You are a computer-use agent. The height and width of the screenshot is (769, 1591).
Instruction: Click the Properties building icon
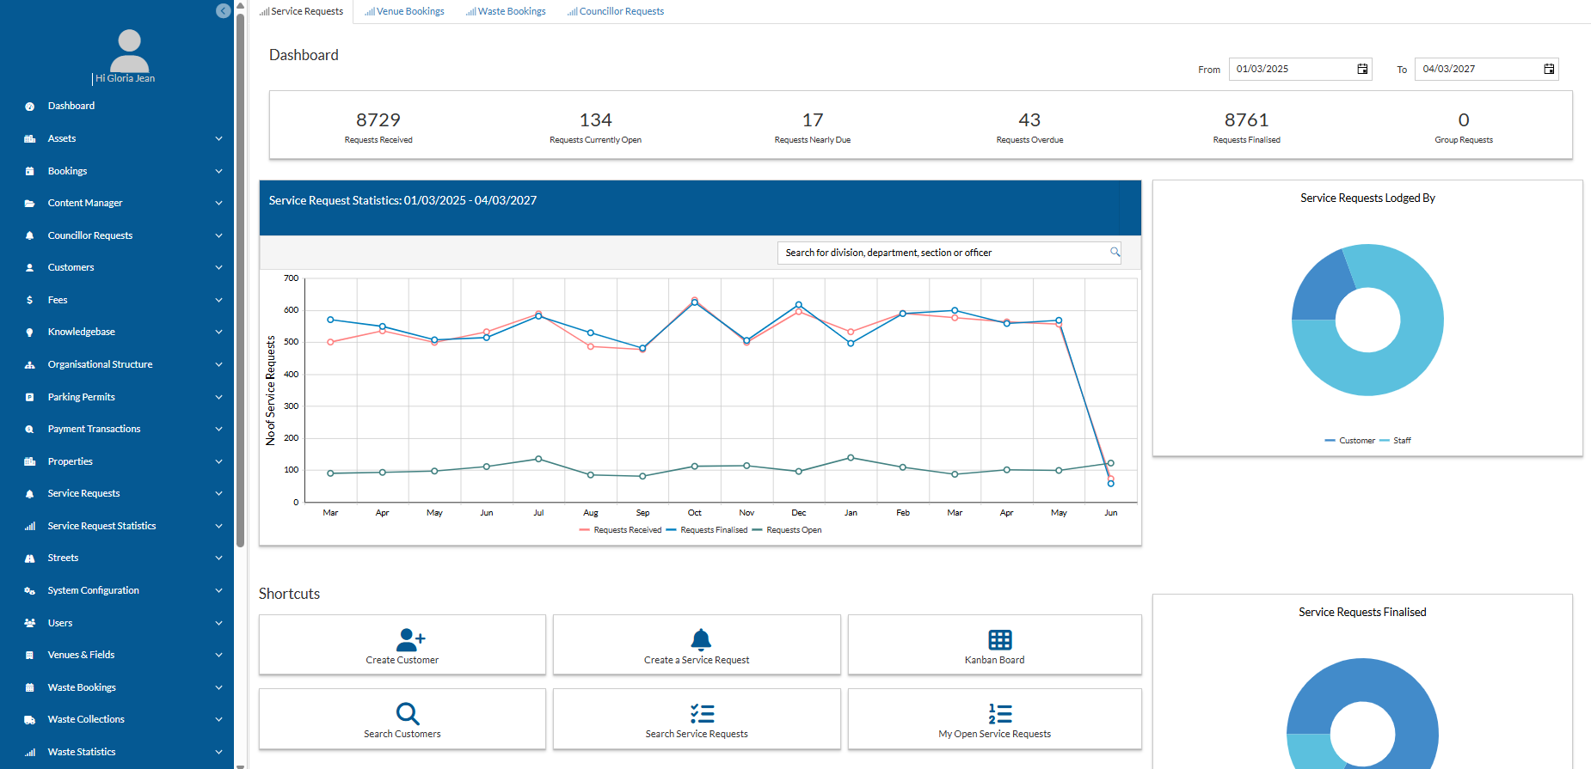(x=30, y=461)
